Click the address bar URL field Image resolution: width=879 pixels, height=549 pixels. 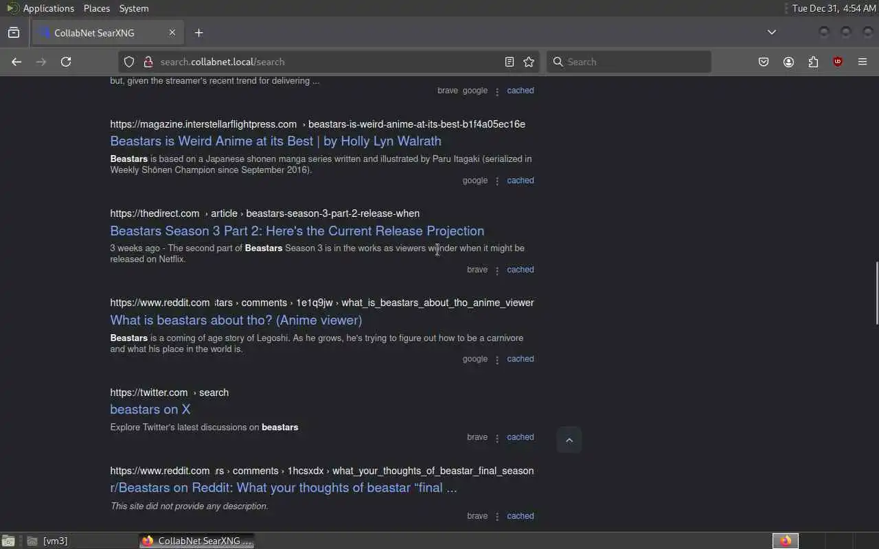[328, 62]
